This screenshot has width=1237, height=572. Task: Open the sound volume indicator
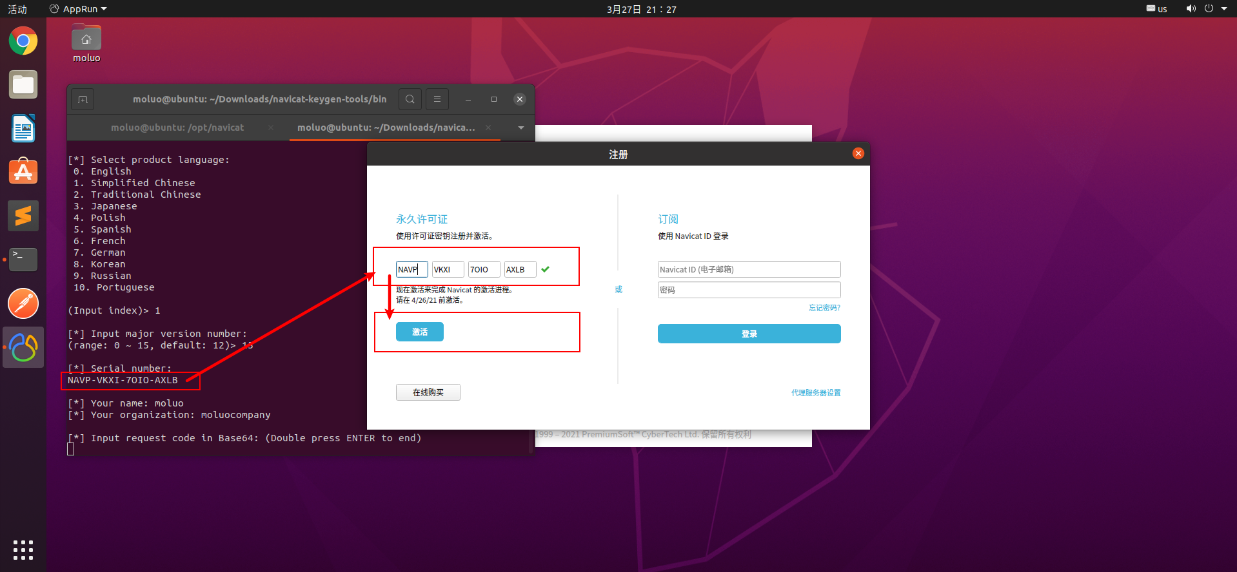pos(1191,9)
